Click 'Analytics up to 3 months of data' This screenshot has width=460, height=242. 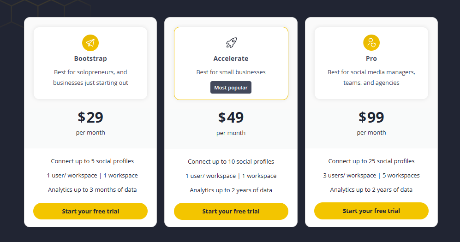(x=92, y=190)
